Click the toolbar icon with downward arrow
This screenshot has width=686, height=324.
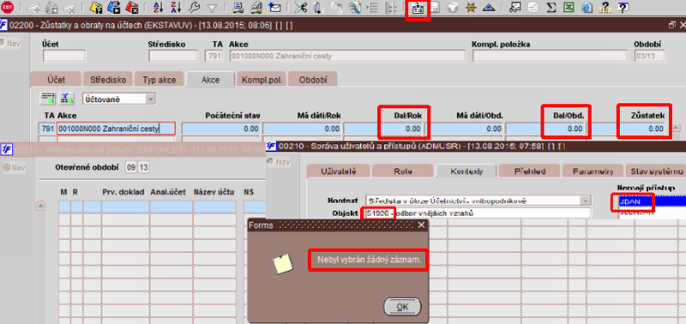[x=418, y=9]
